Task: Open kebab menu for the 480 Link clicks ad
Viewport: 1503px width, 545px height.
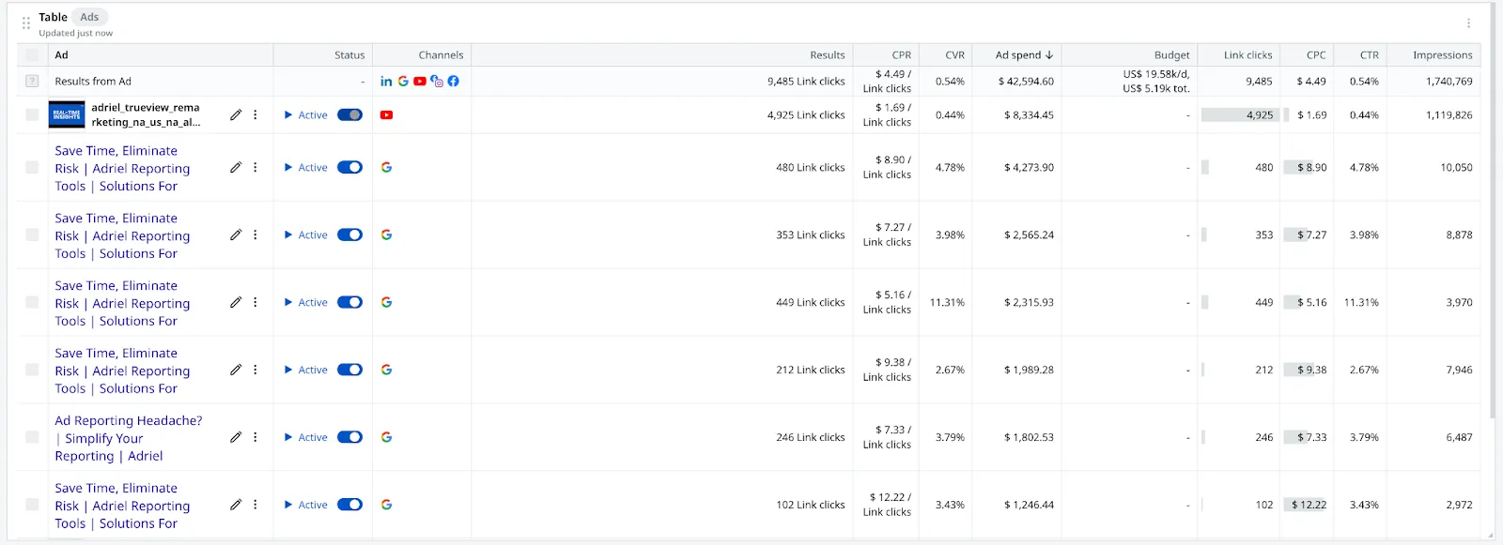Action: [x=255, y=168]
